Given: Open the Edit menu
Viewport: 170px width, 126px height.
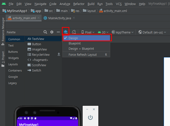Looking at the screenshot, I should tap(19, 4).
